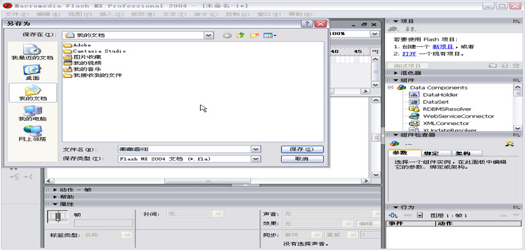Open the zoom 100% dropdown
525x250 pixels.
tap(374, 34)
